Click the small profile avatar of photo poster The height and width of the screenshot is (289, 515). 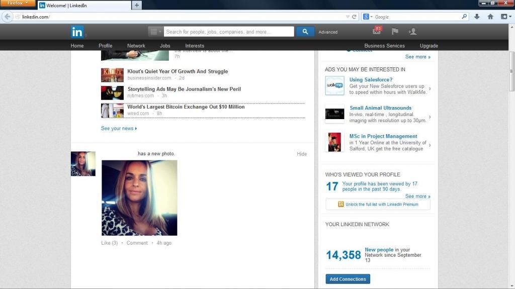click(x=83, y=163)
